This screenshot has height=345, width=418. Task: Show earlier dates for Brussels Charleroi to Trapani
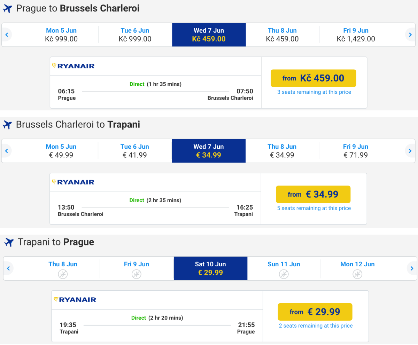(x=7, y=151)
